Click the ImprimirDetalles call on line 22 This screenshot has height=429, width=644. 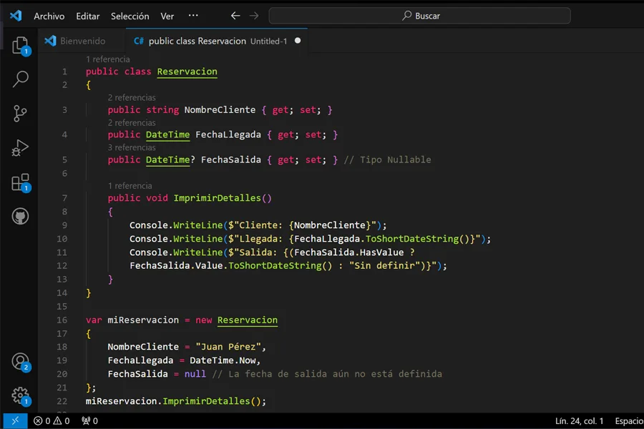206,401
